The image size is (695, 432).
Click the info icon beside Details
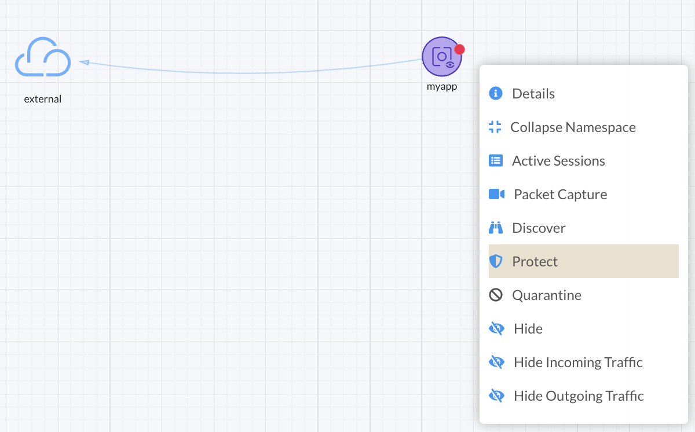(x=496, y=93)
